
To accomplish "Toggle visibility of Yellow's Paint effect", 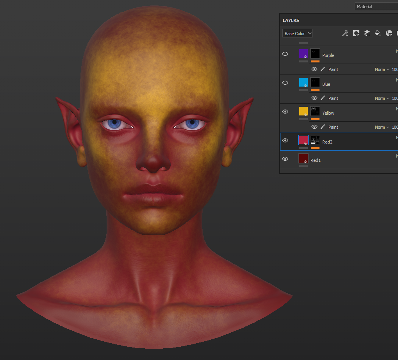I will [314, 127].
